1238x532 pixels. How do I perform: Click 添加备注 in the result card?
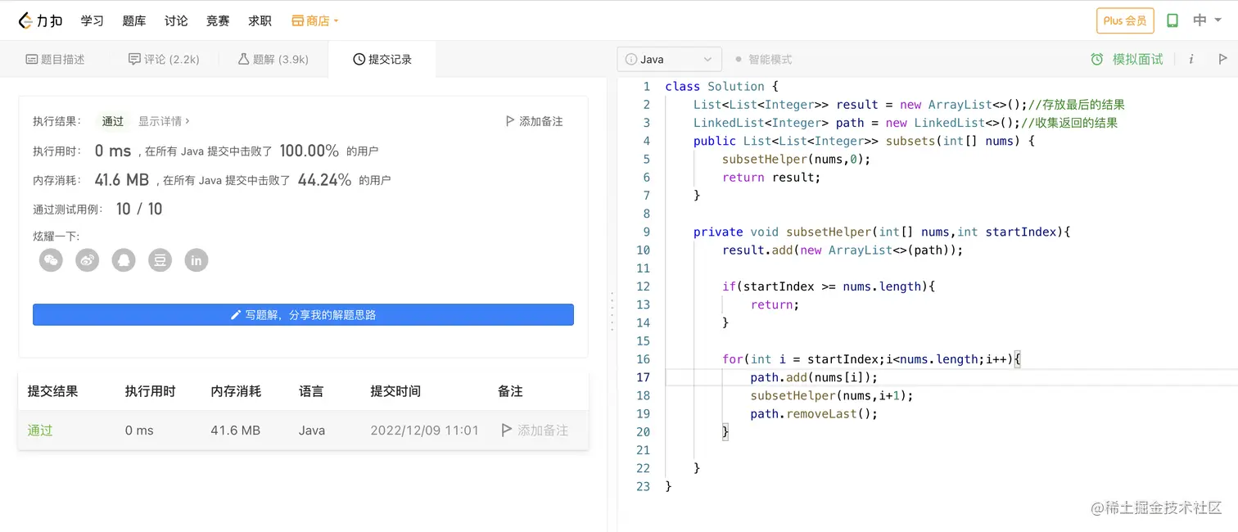(x=534, y=121)
